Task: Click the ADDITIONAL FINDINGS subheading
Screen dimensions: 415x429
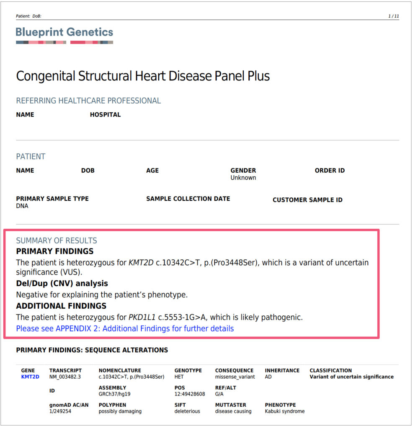Action: [x=61, y=306]
